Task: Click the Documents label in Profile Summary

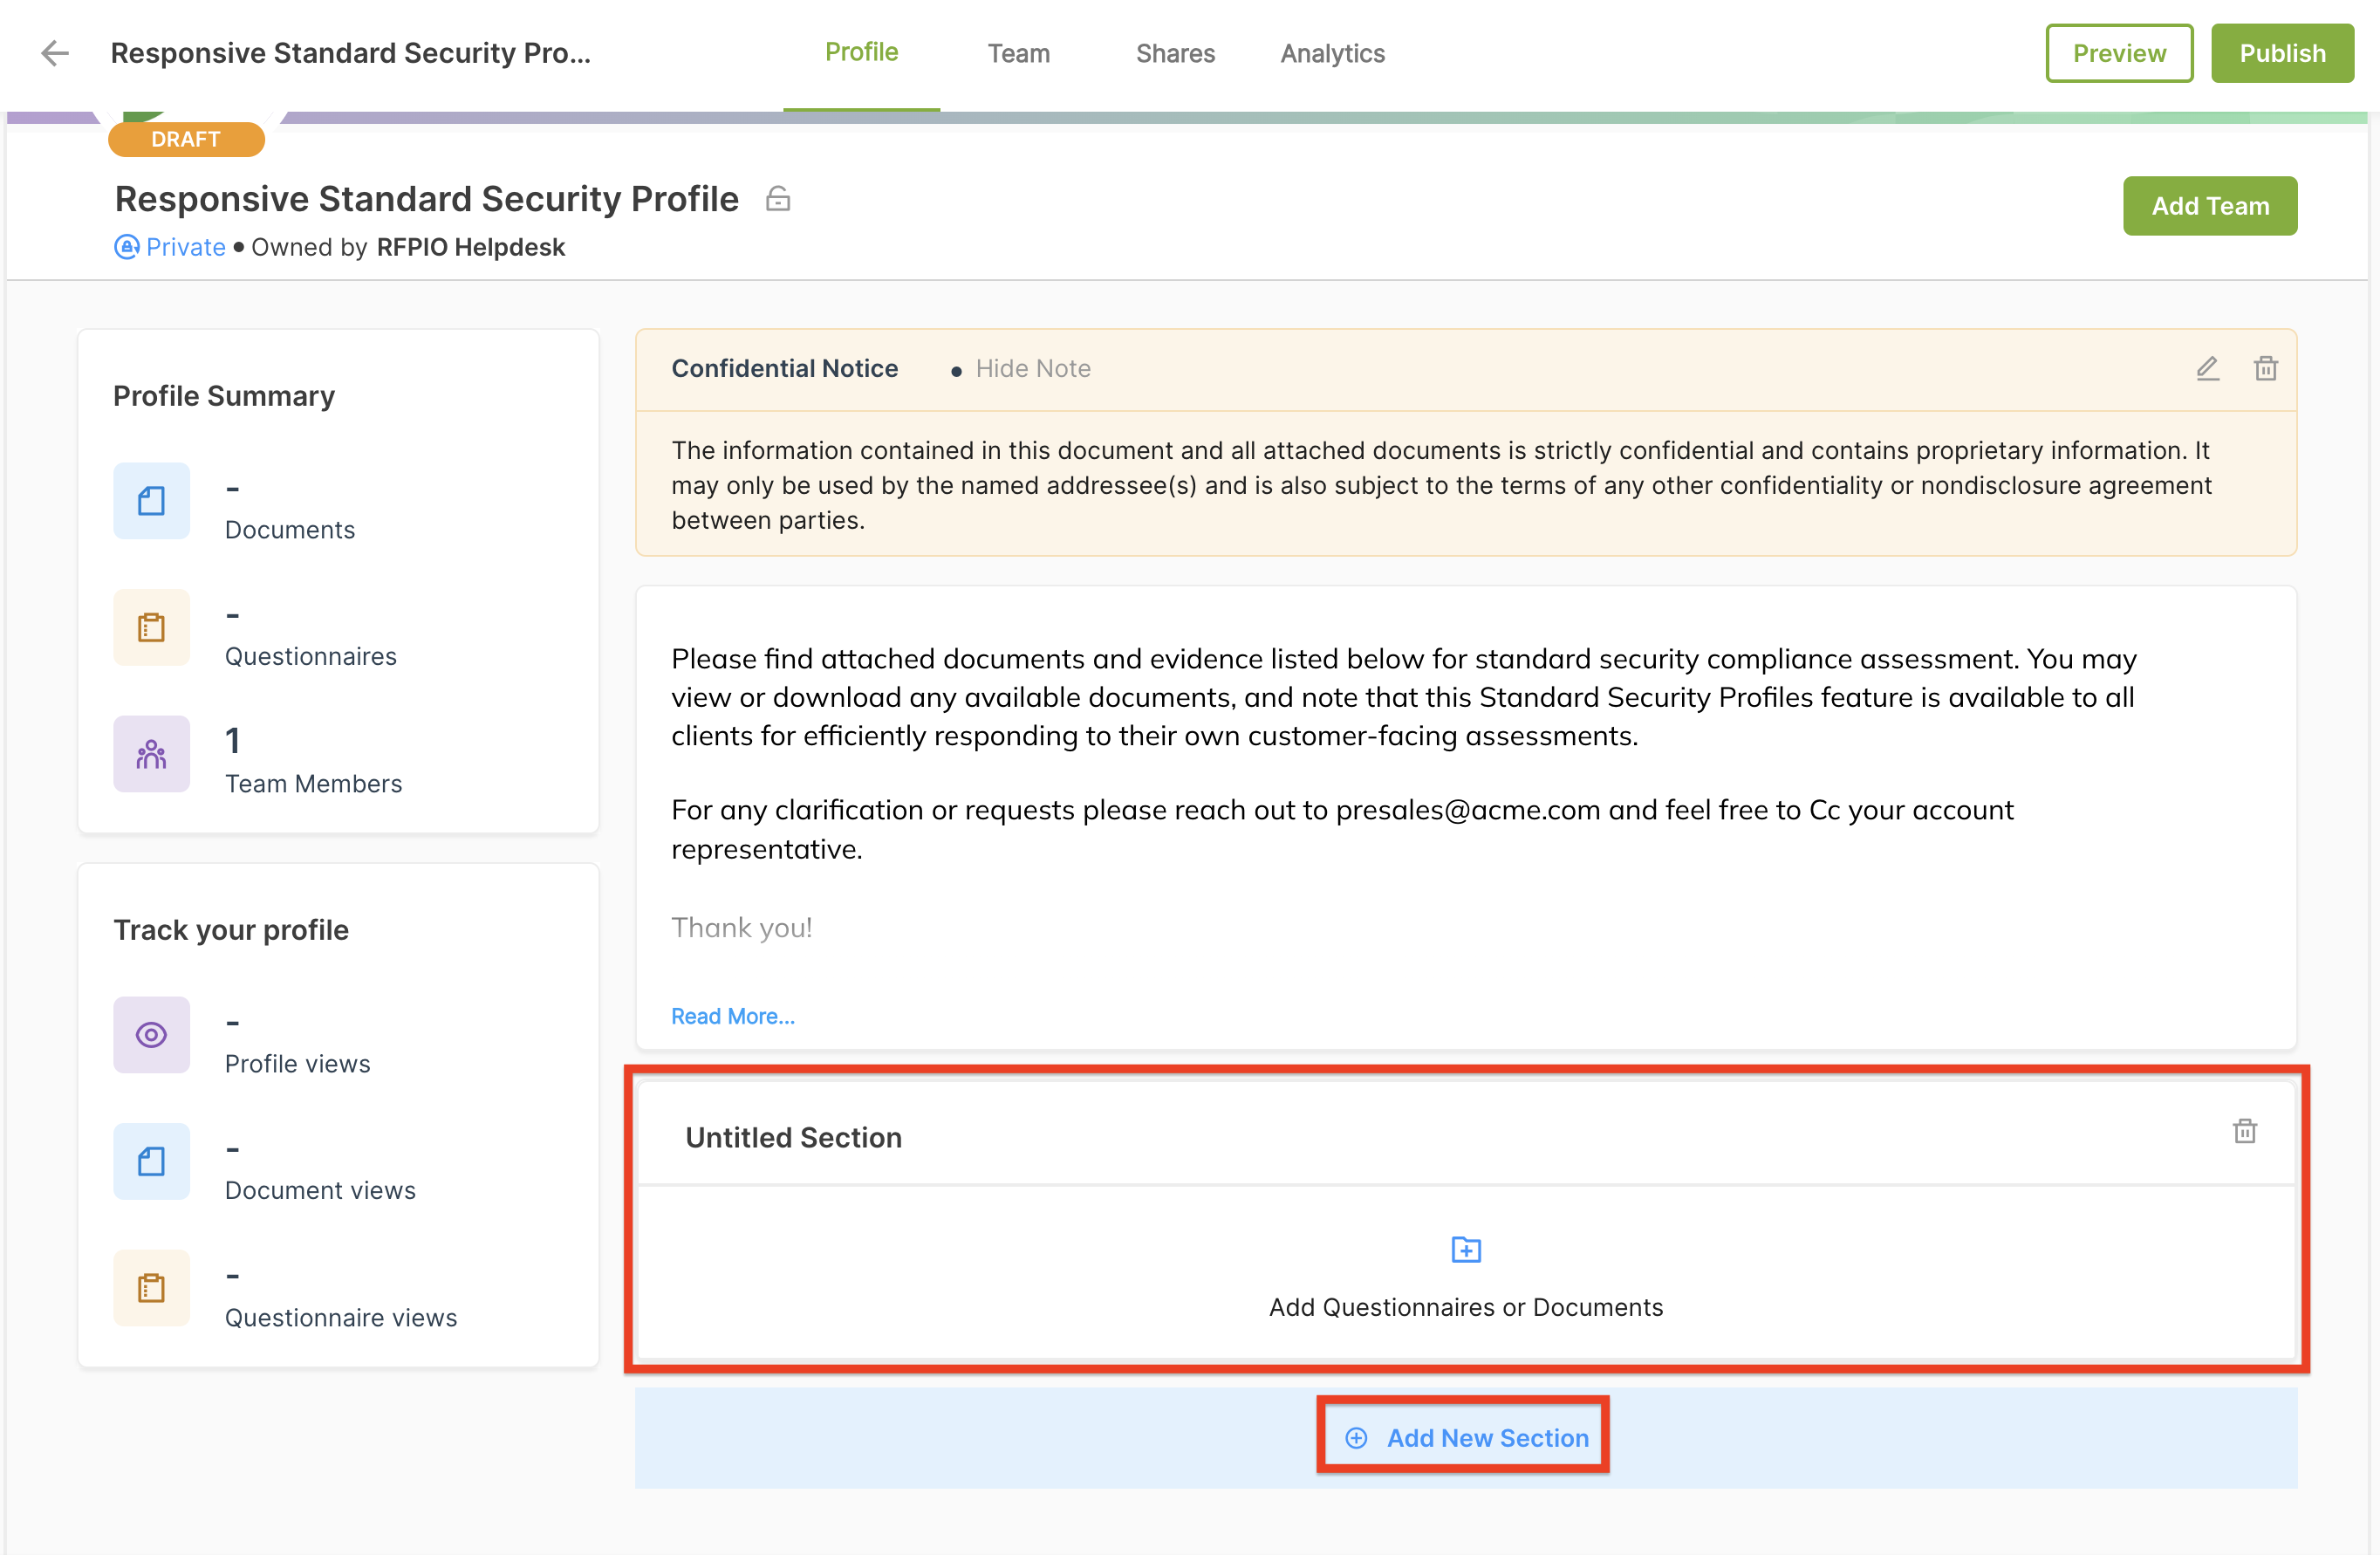Action: tap(290, 530)
